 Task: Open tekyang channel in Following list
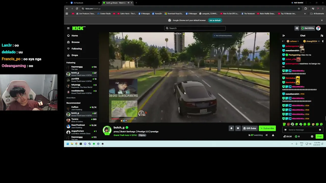coord(81,86)
